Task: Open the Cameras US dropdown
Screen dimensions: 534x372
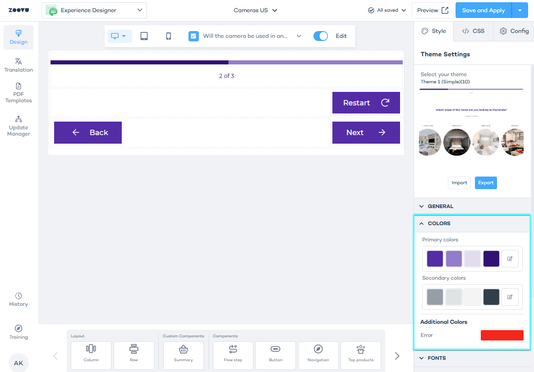Action: pyautogui.click(x=255, y=10)
